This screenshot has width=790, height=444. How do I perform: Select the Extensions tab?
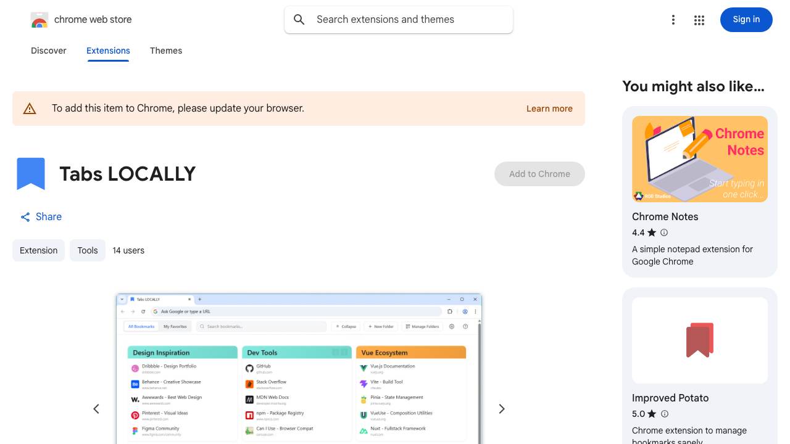(108, 51)
